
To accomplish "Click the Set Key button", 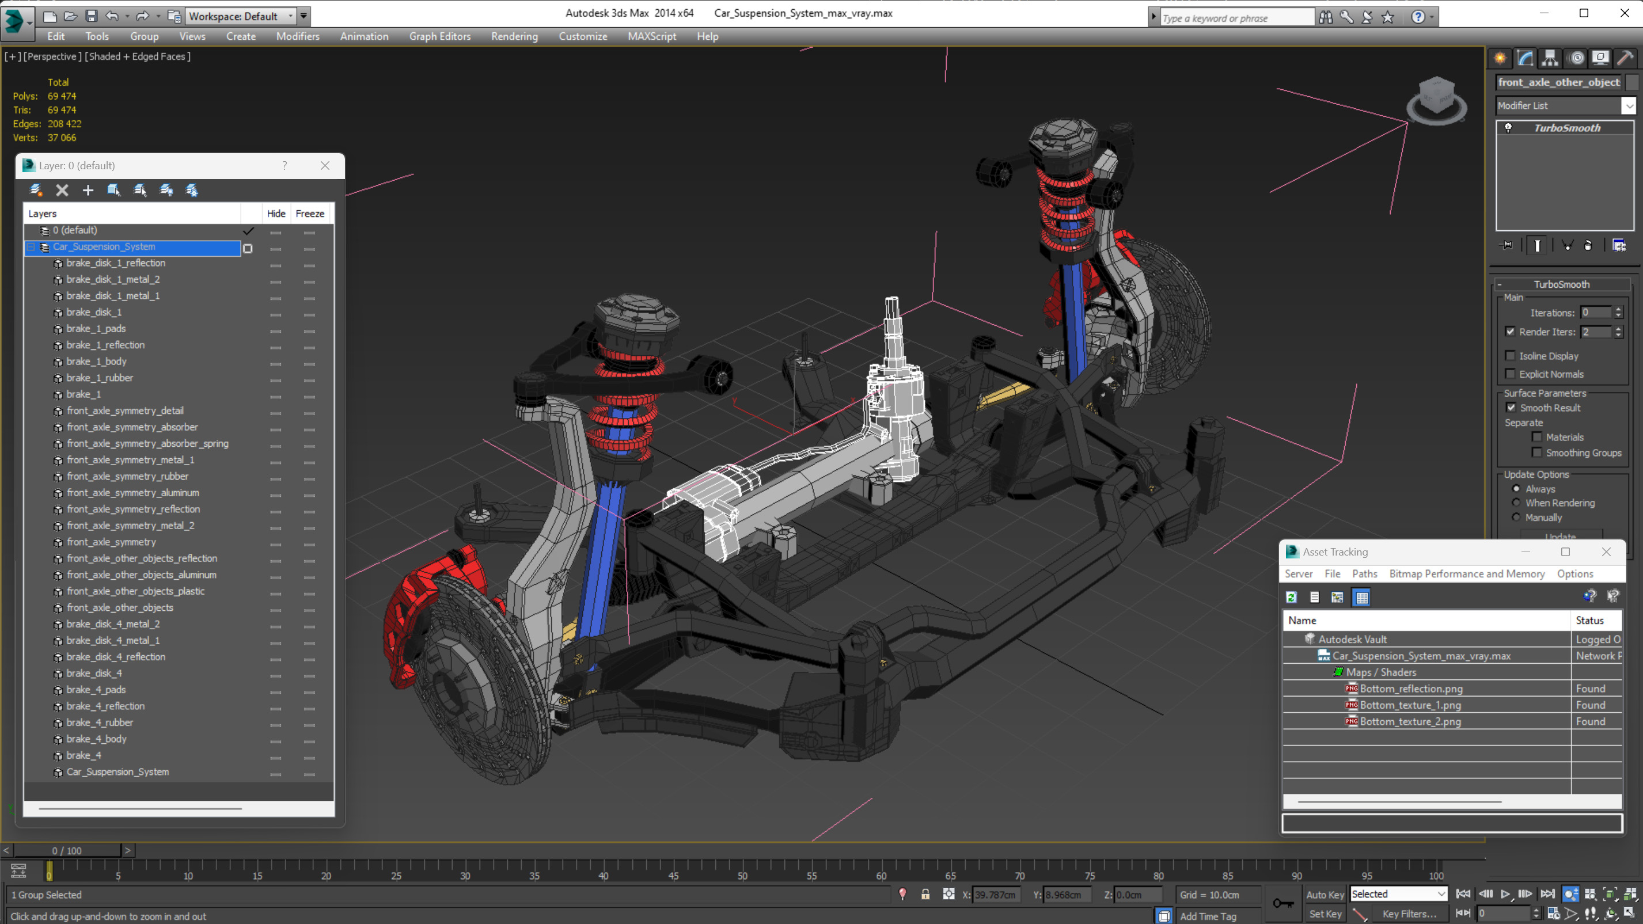I will pyautogui.click(x=1325, y=914).
